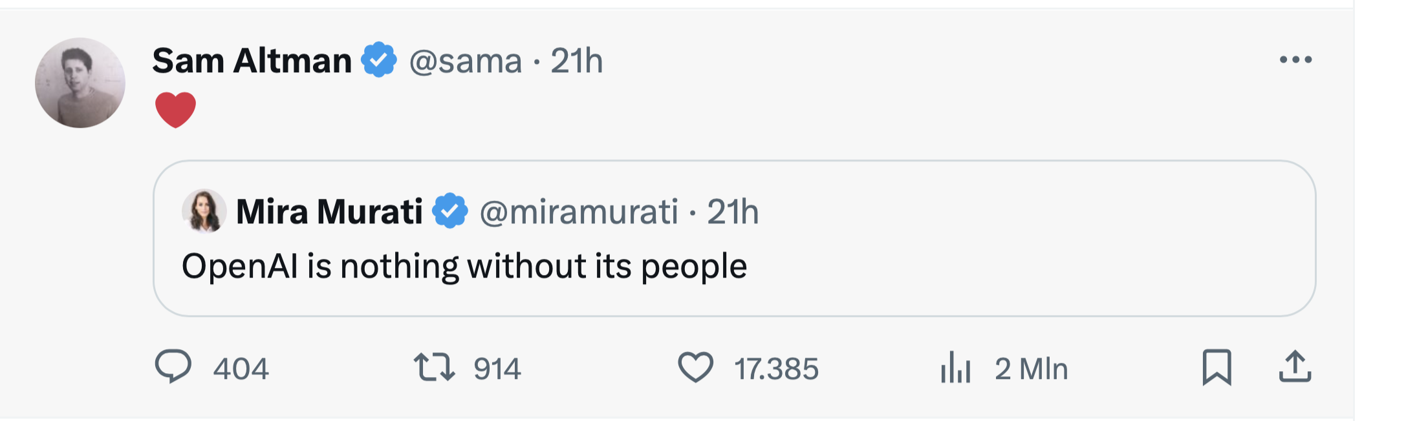The width and height of the screenshot is (1406, 421).
Task: Bookmark this tweet
Action: click(1217, 367)
